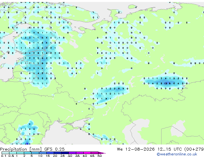Click legend label '35'
Viewport: 204px width, 157px height.
tap(78, 156)
